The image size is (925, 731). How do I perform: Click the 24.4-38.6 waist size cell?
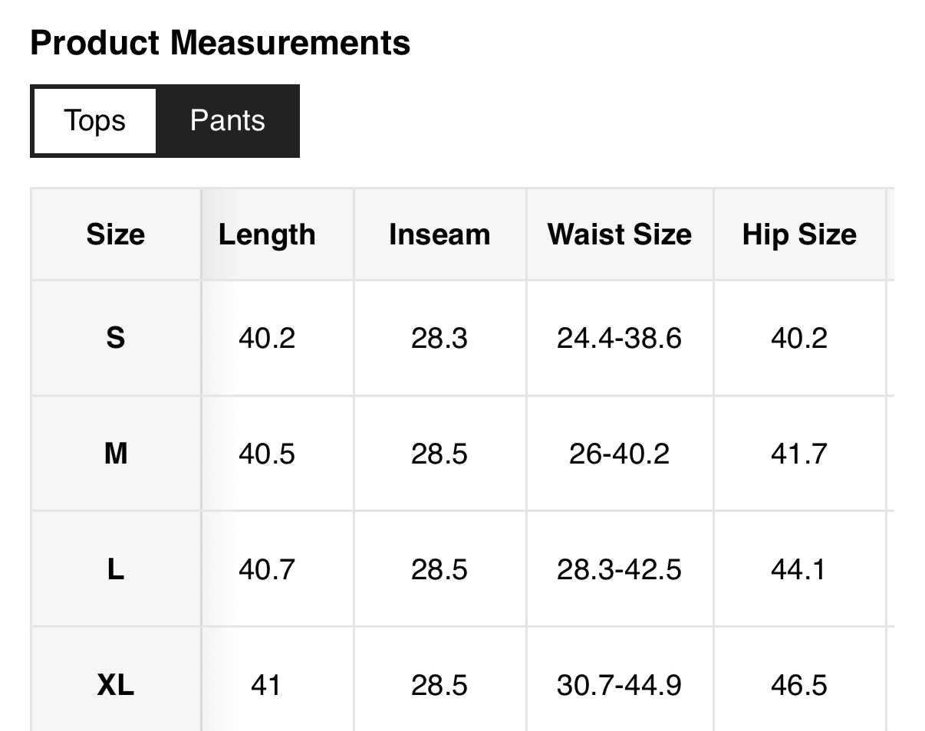point(619,338)
